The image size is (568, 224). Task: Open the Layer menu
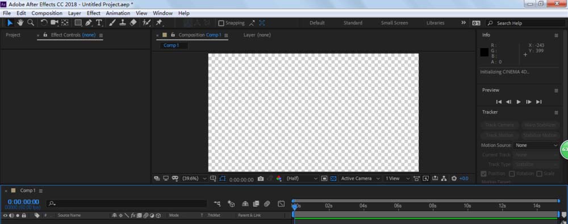pos(74,13)
